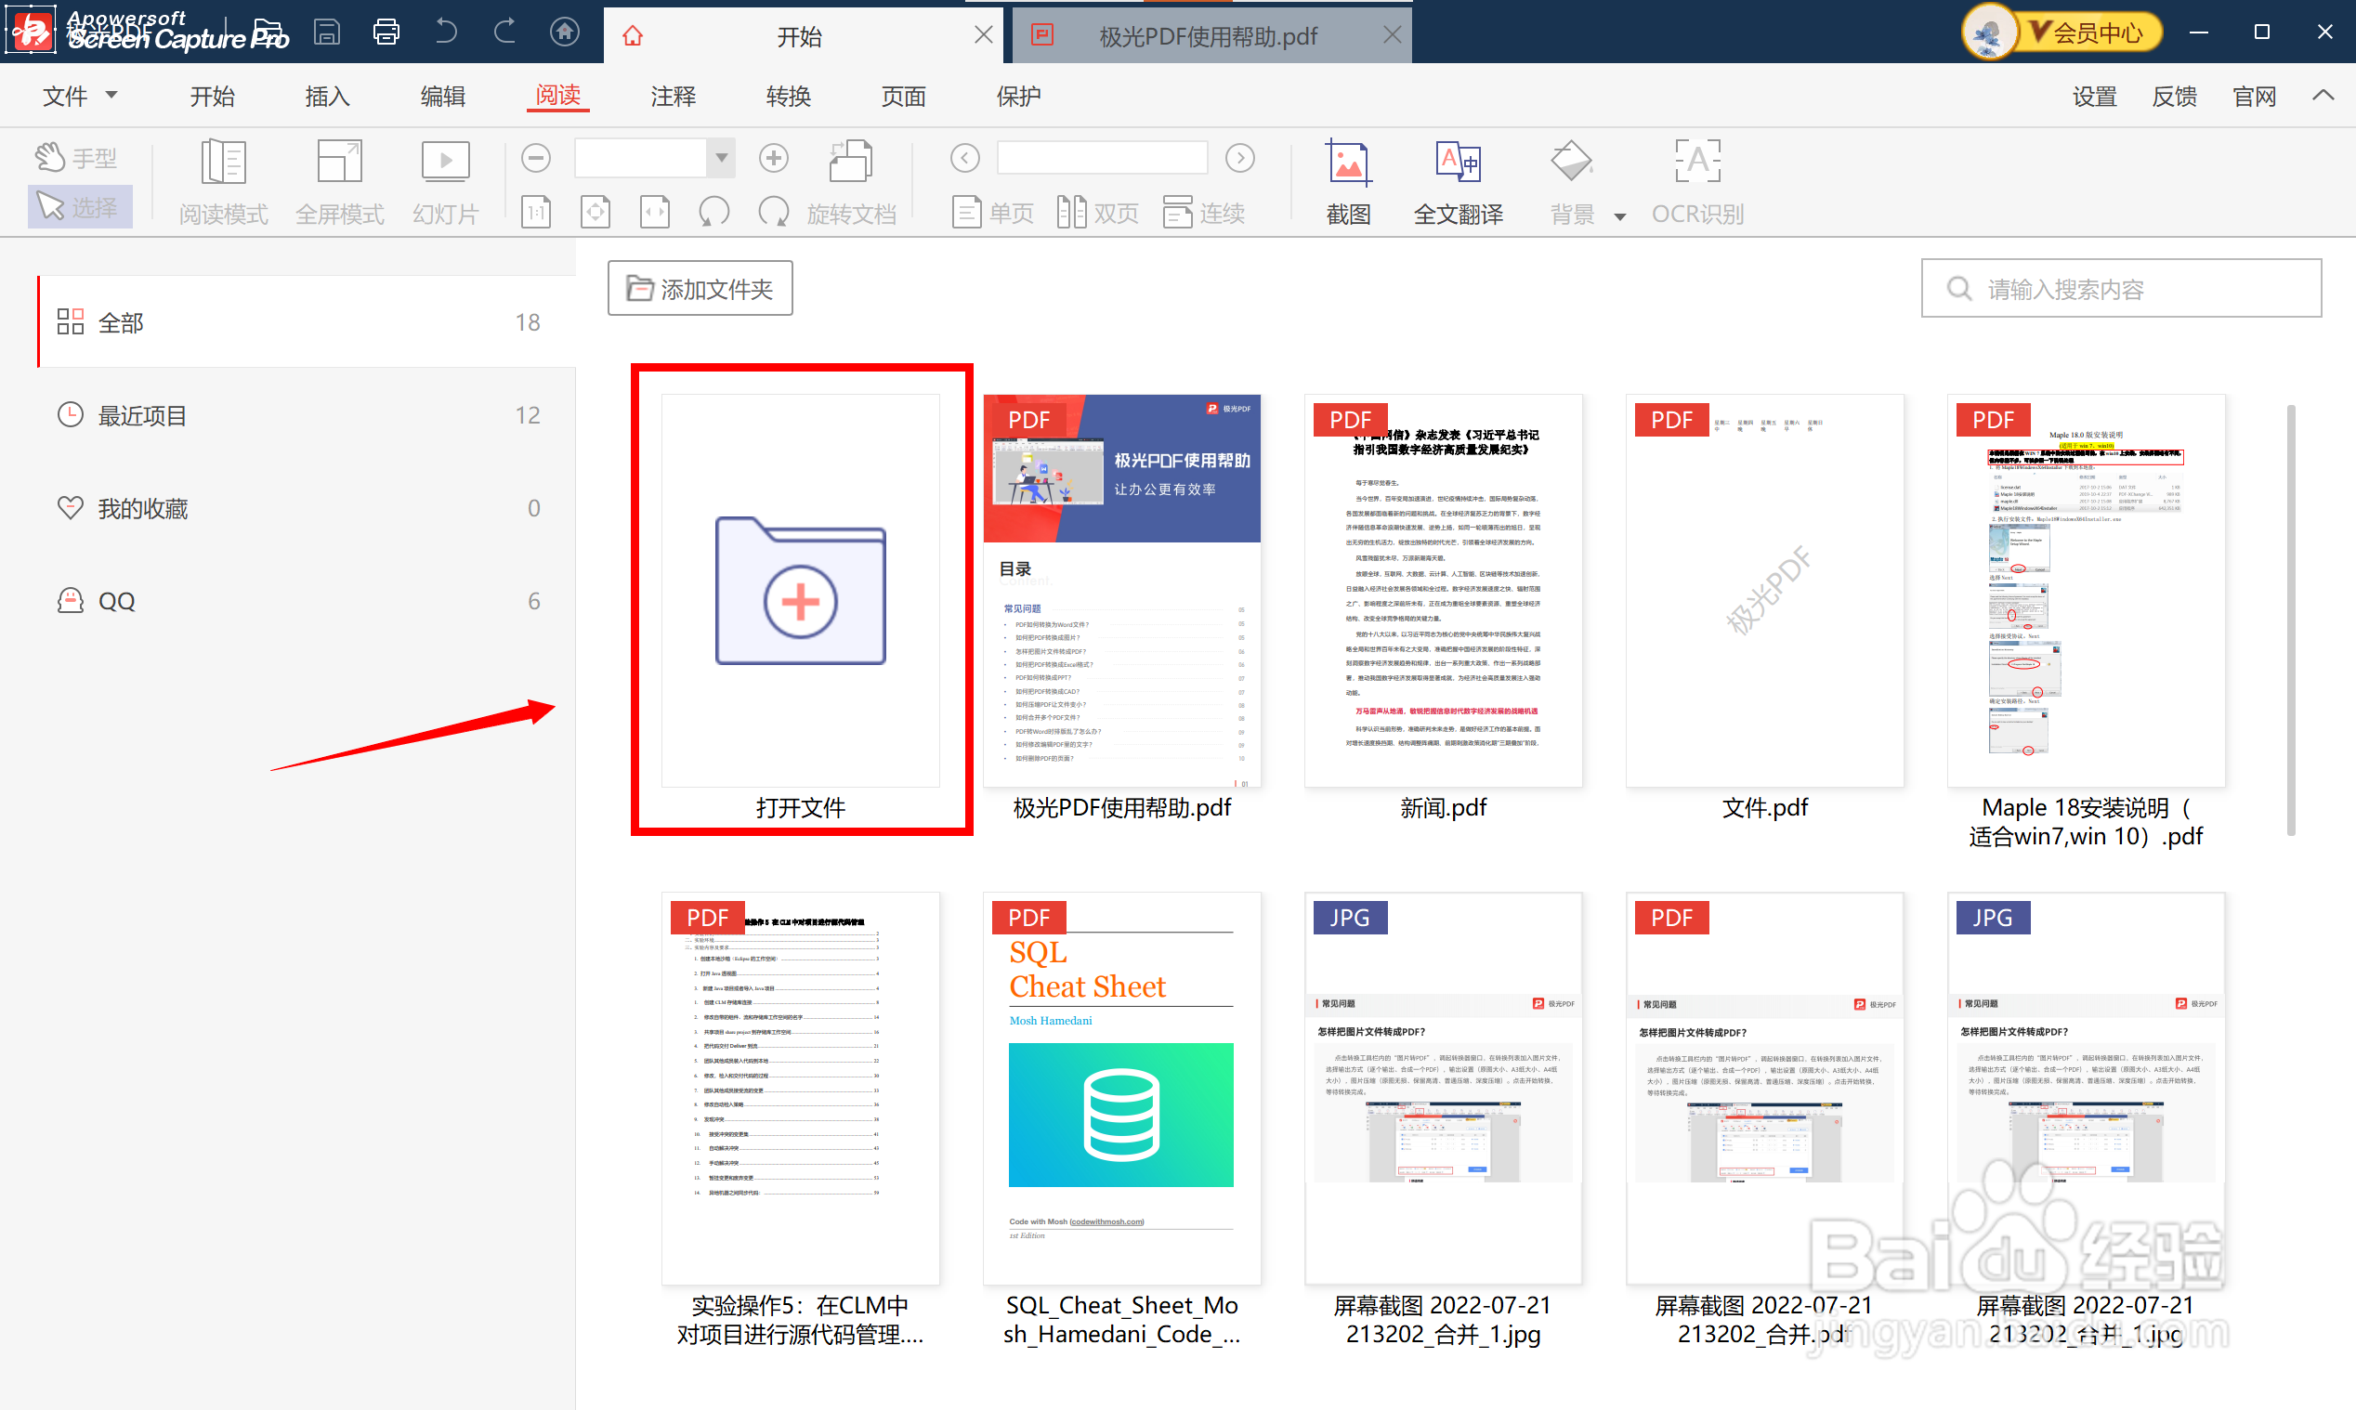Viewport: 2356px width, 1410px height.
Task: Start slideshow (幻灯片) mode
Action: coord(445,163)
